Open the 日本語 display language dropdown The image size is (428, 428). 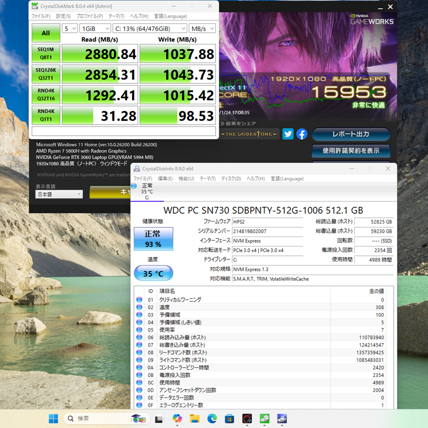coord(59,194)
